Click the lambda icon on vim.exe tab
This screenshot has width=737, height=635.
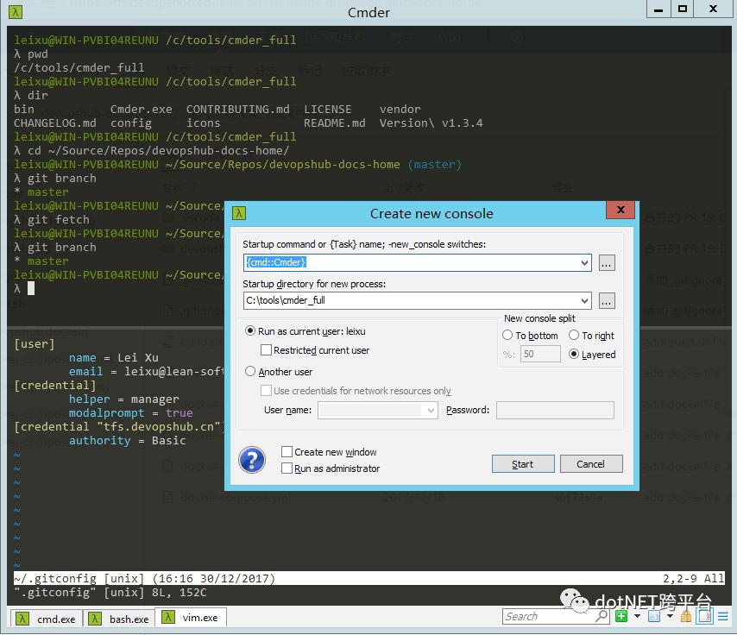168,617
